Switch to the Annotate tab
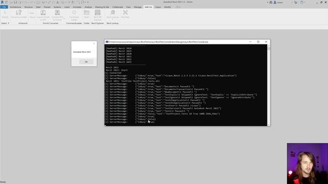 [77, 7]
